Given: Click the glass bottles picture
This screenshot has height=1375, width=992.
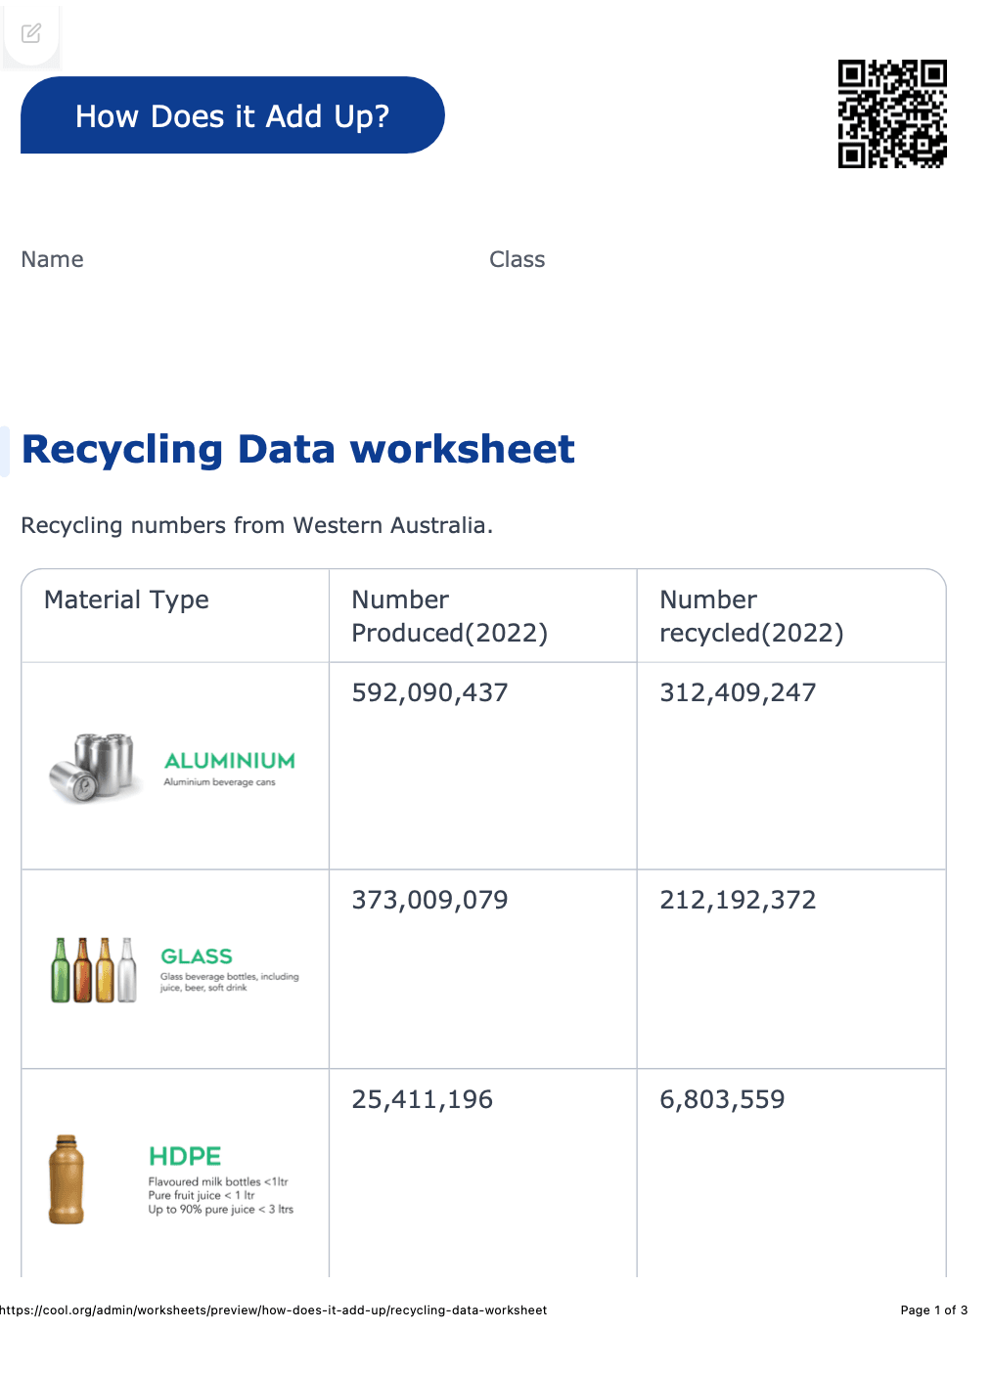Looking at the screenshot, I should (x=93, y=969).
